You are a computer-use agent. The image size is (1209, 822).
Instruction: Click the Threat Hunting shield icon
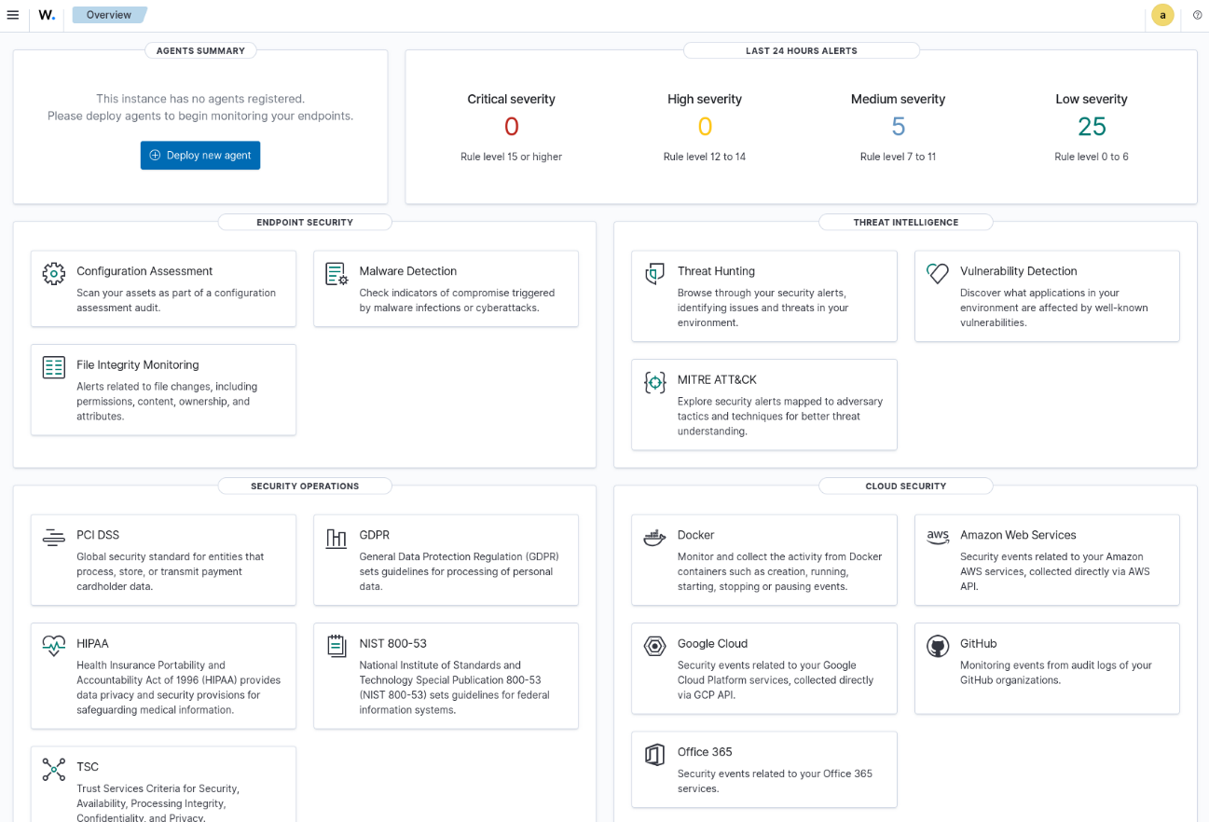[x=655, y=273]
